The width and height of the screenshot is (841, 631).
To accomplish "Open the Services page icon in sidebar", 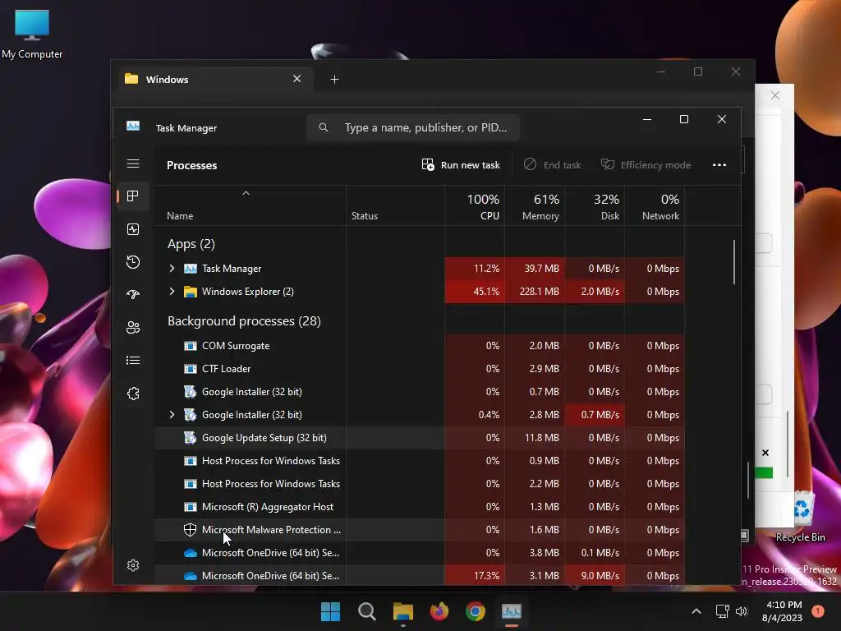I will tap(133, 394).
